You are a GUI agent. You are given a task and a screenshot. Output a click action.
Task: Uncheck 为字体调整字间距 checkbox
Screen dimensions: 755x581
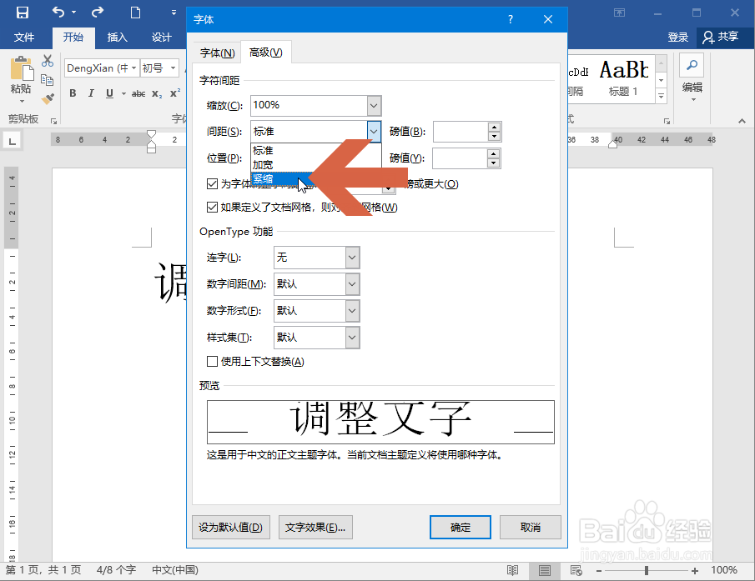pos(213,184)
